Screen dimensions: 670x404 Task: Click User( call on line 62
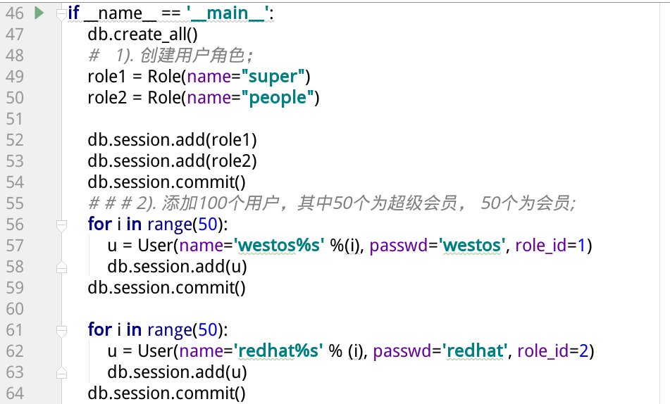tap(158, 351)
